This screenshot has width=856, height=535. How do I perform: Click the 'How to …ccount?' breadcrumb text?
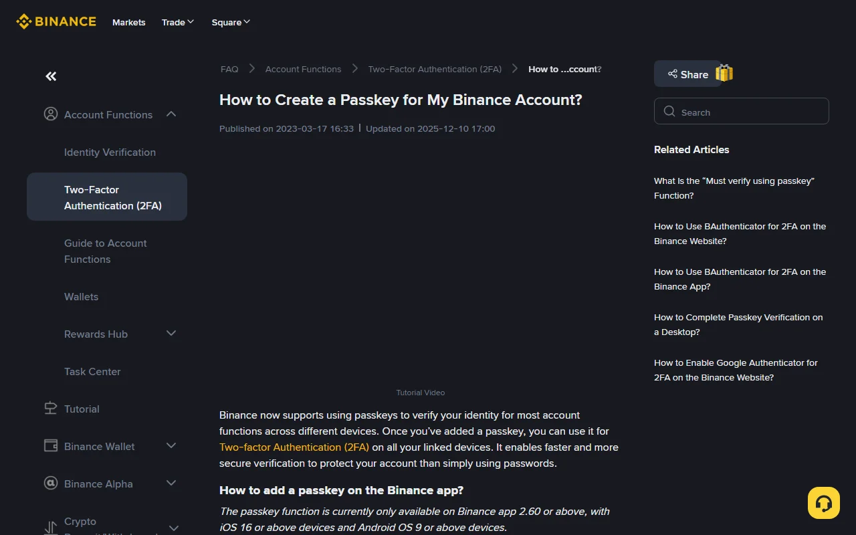[565, 69]
